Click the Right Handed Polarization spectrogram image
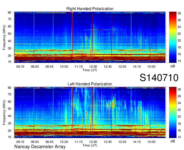 [x=90, y=37]
